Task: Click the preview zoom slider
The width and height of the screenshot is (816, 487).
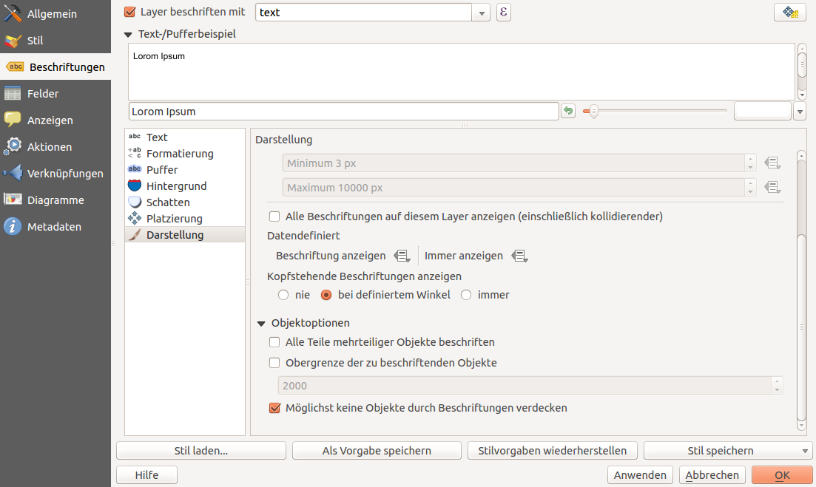Action: tap(655, 111)
